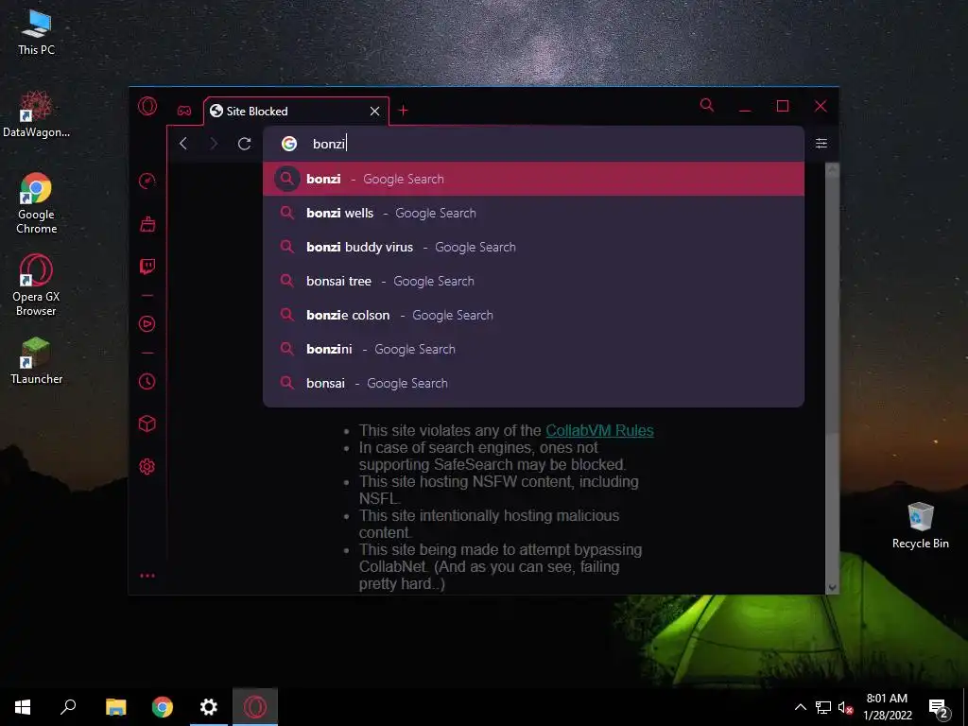Open sidebar setup three-dots menu

[147, 576]
